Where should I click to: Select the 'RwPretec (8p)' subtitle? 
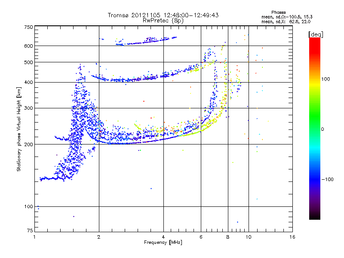[163, 21]
